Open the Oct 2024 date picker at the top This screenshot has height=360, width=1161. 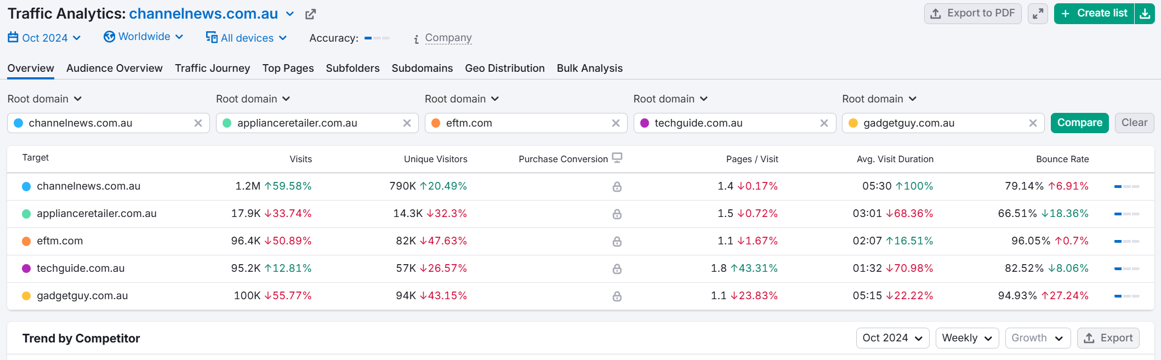coord(44,38)
